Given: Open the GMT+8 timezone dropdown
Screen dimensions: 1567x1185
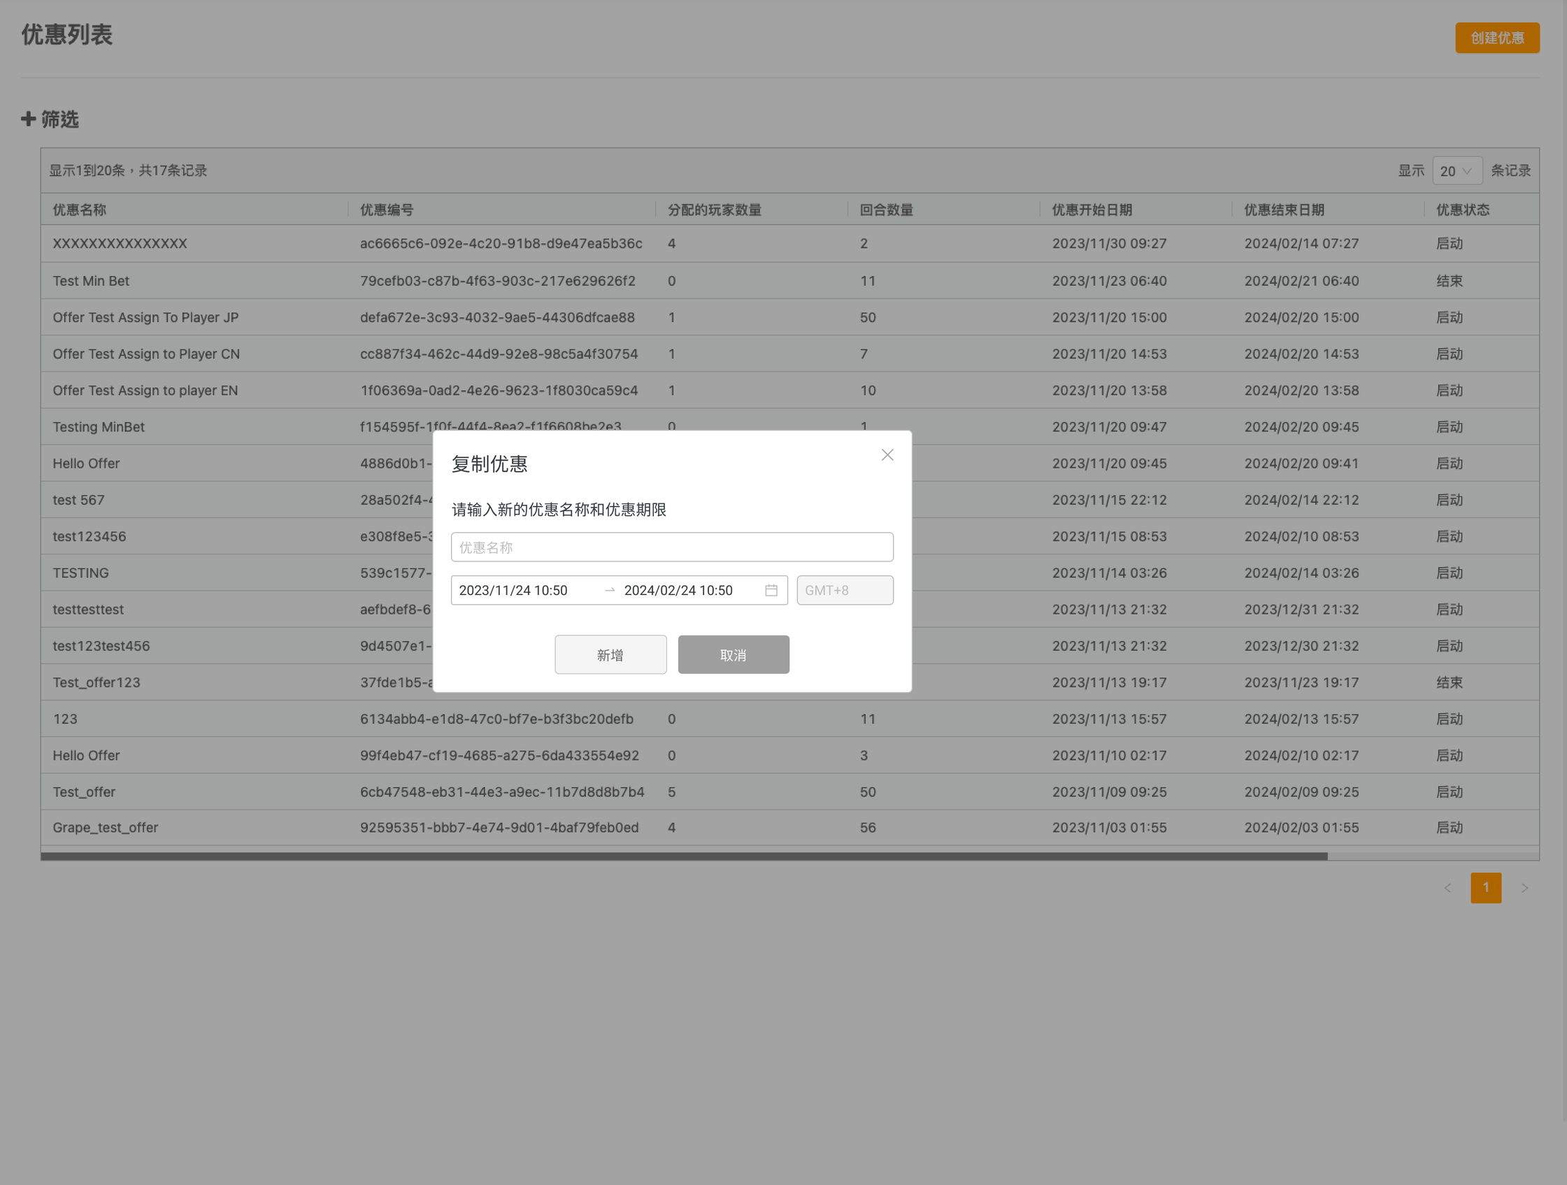Looking at the screenshot, I should 845,590.
